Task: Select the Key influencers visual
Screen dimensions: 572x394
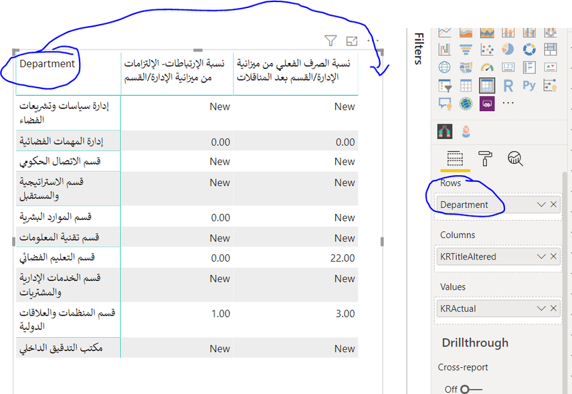Action: click(x=550, y=86)
